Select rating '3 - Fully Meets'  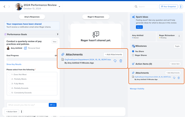(x=10, y=84)
